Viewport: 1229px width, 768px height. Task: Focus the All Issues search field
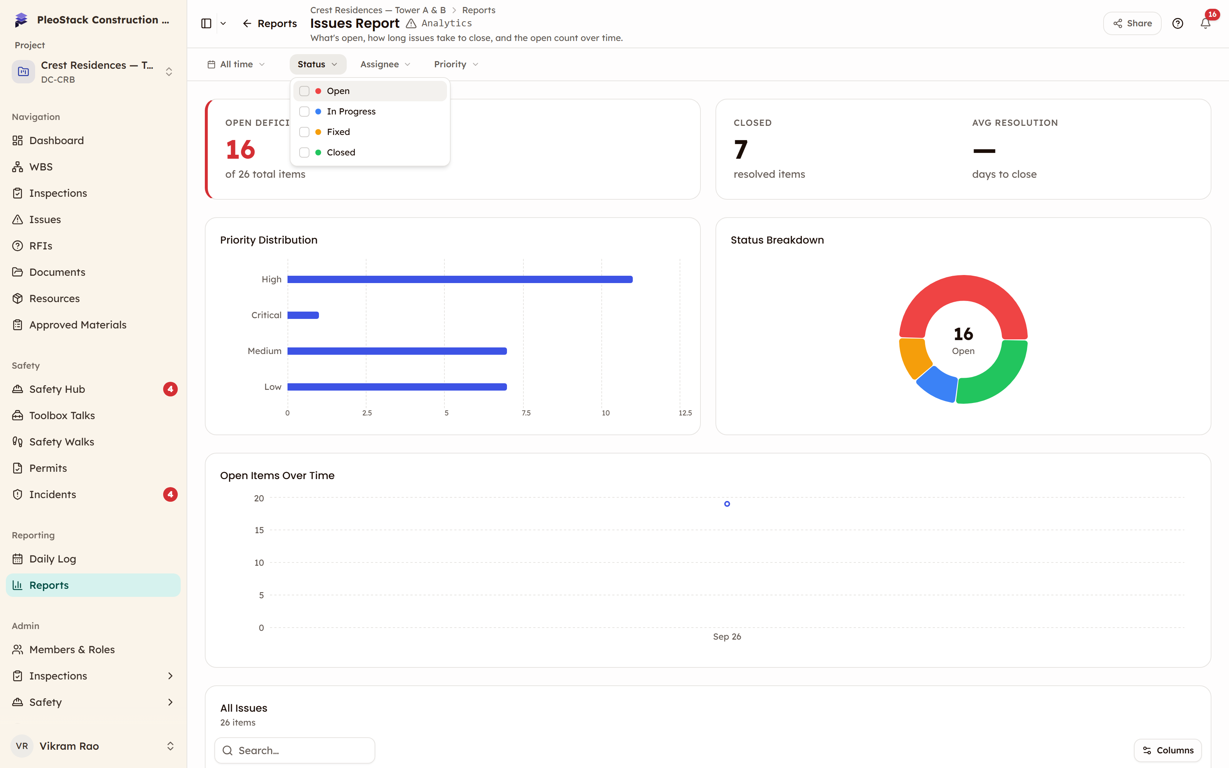click(x=294, y=750)
